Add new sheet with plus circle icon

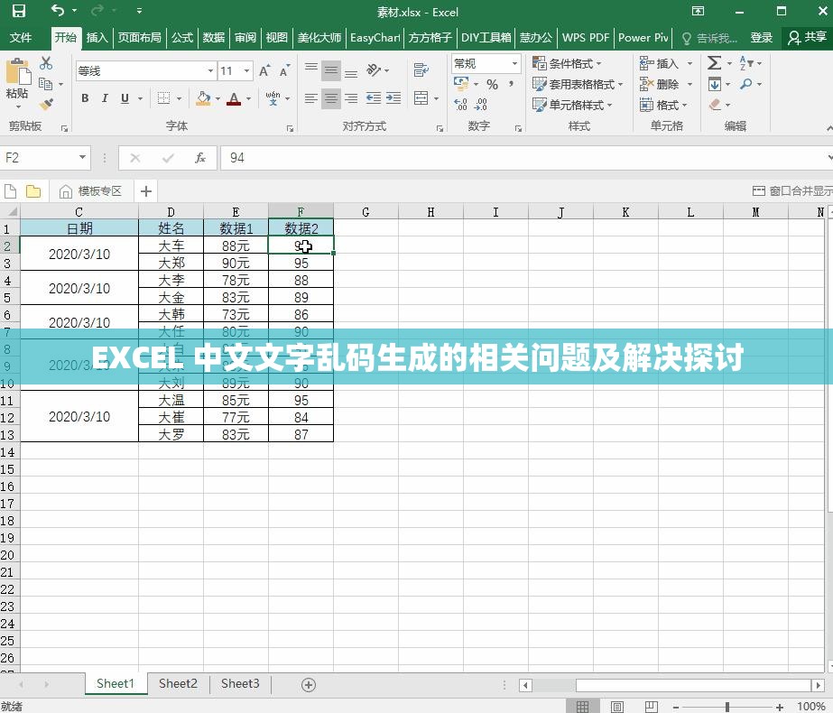tap(309, 685)
